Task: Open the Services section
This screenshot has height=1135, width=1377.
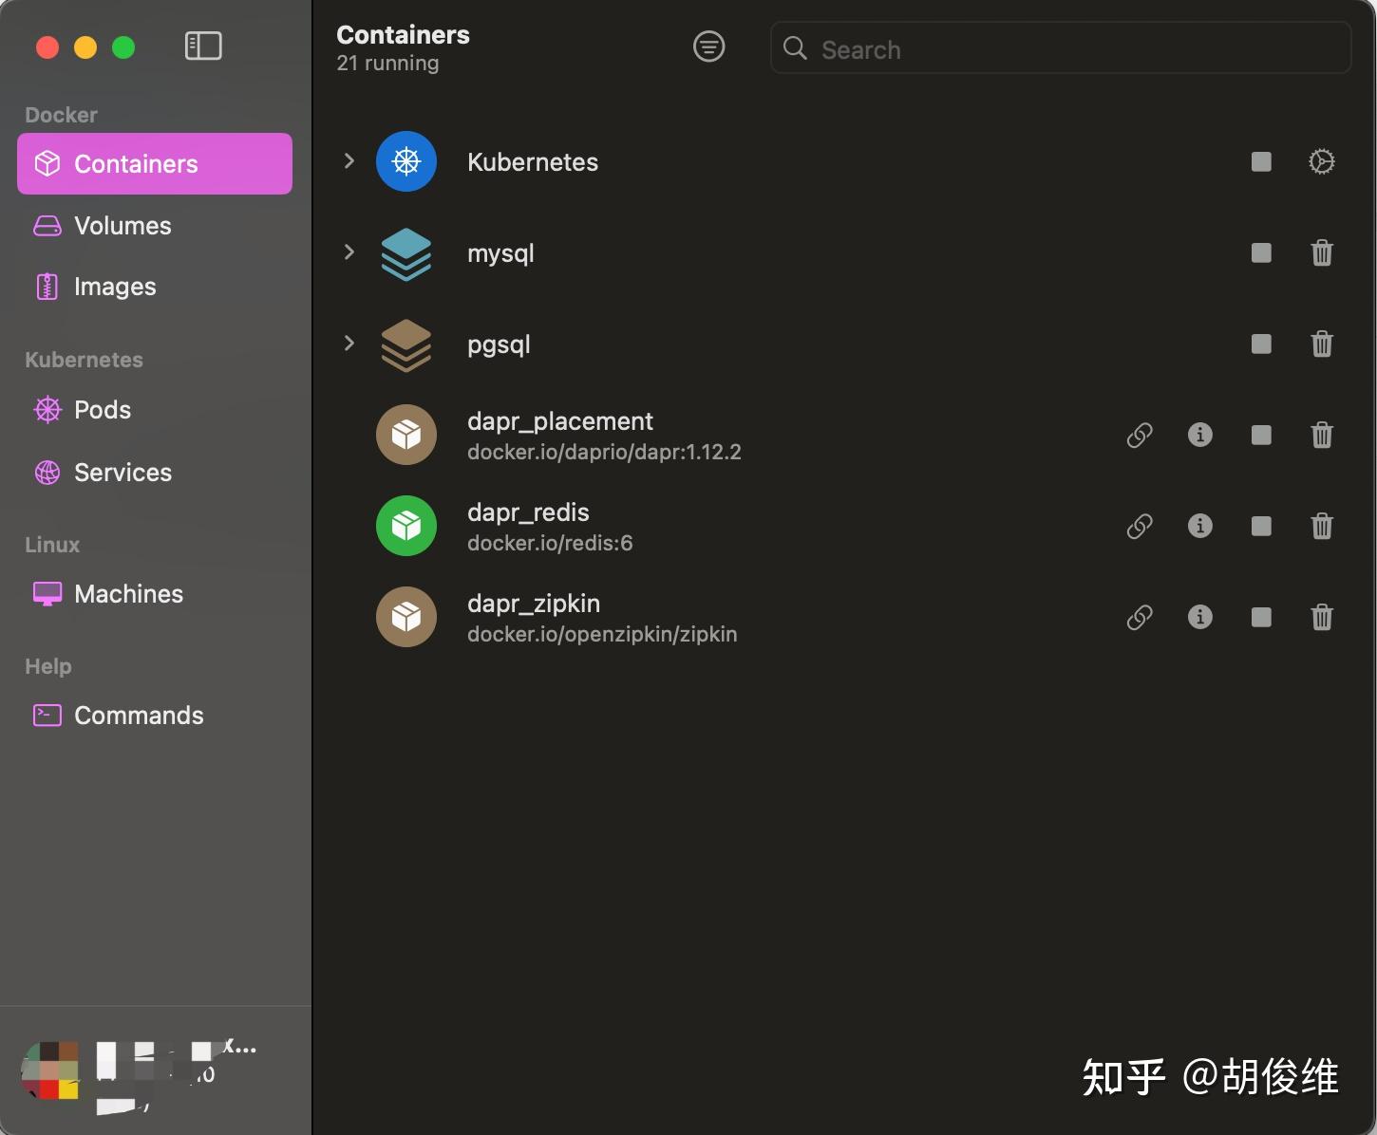Action: [x=123, y=472]
